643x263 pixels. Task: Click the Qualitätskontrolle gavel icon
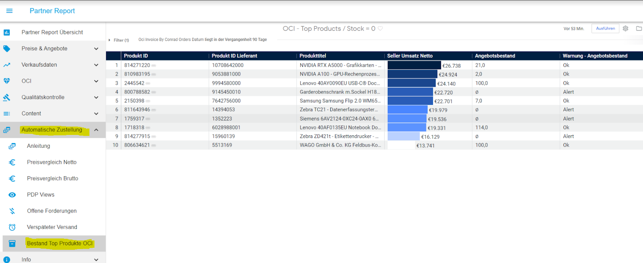tap(7, 97)
